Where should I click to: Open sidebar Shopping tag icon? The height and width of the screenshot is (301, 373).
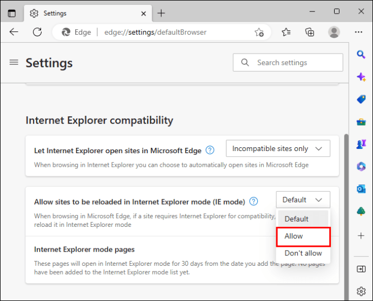[361, 99]
